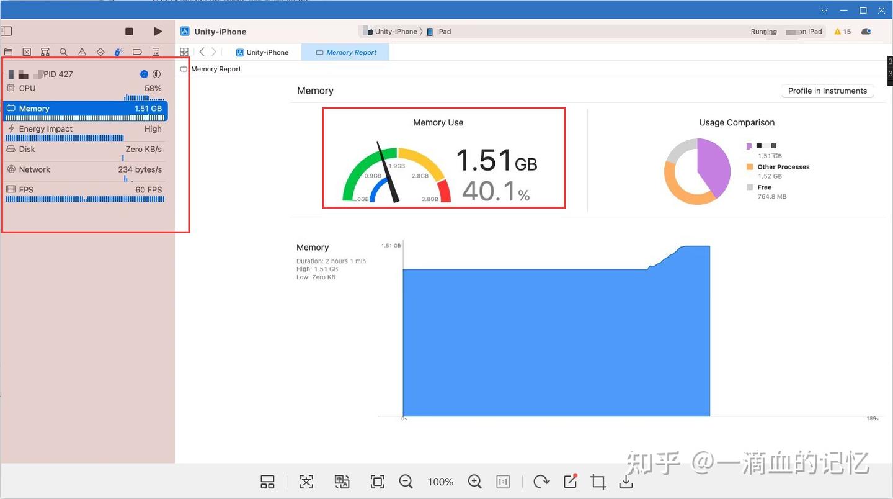This screenshot has height=499, width=893.
Task: Switch to the Memory Report tab
Action: click(345, 52)
